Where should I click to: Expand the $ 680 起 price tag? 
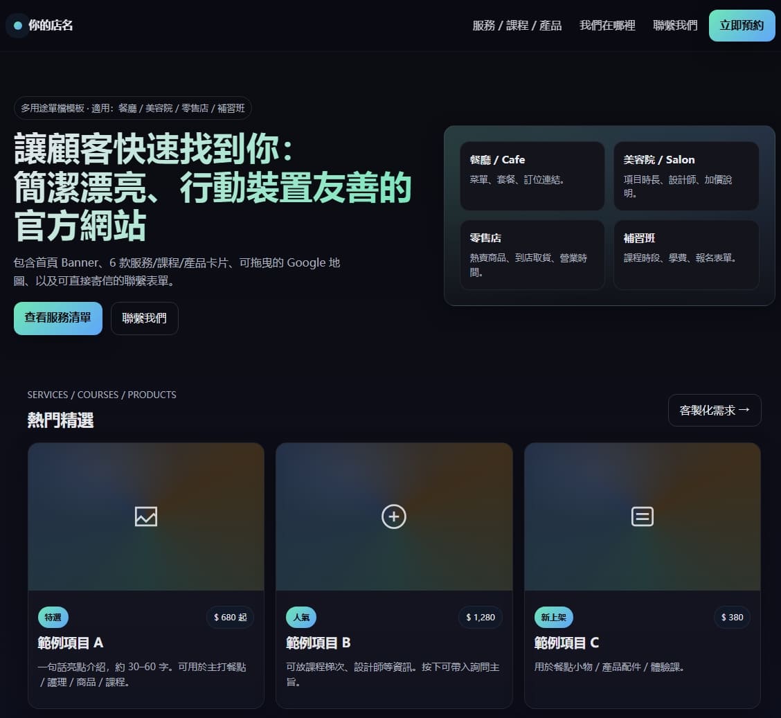click(230, 617)
